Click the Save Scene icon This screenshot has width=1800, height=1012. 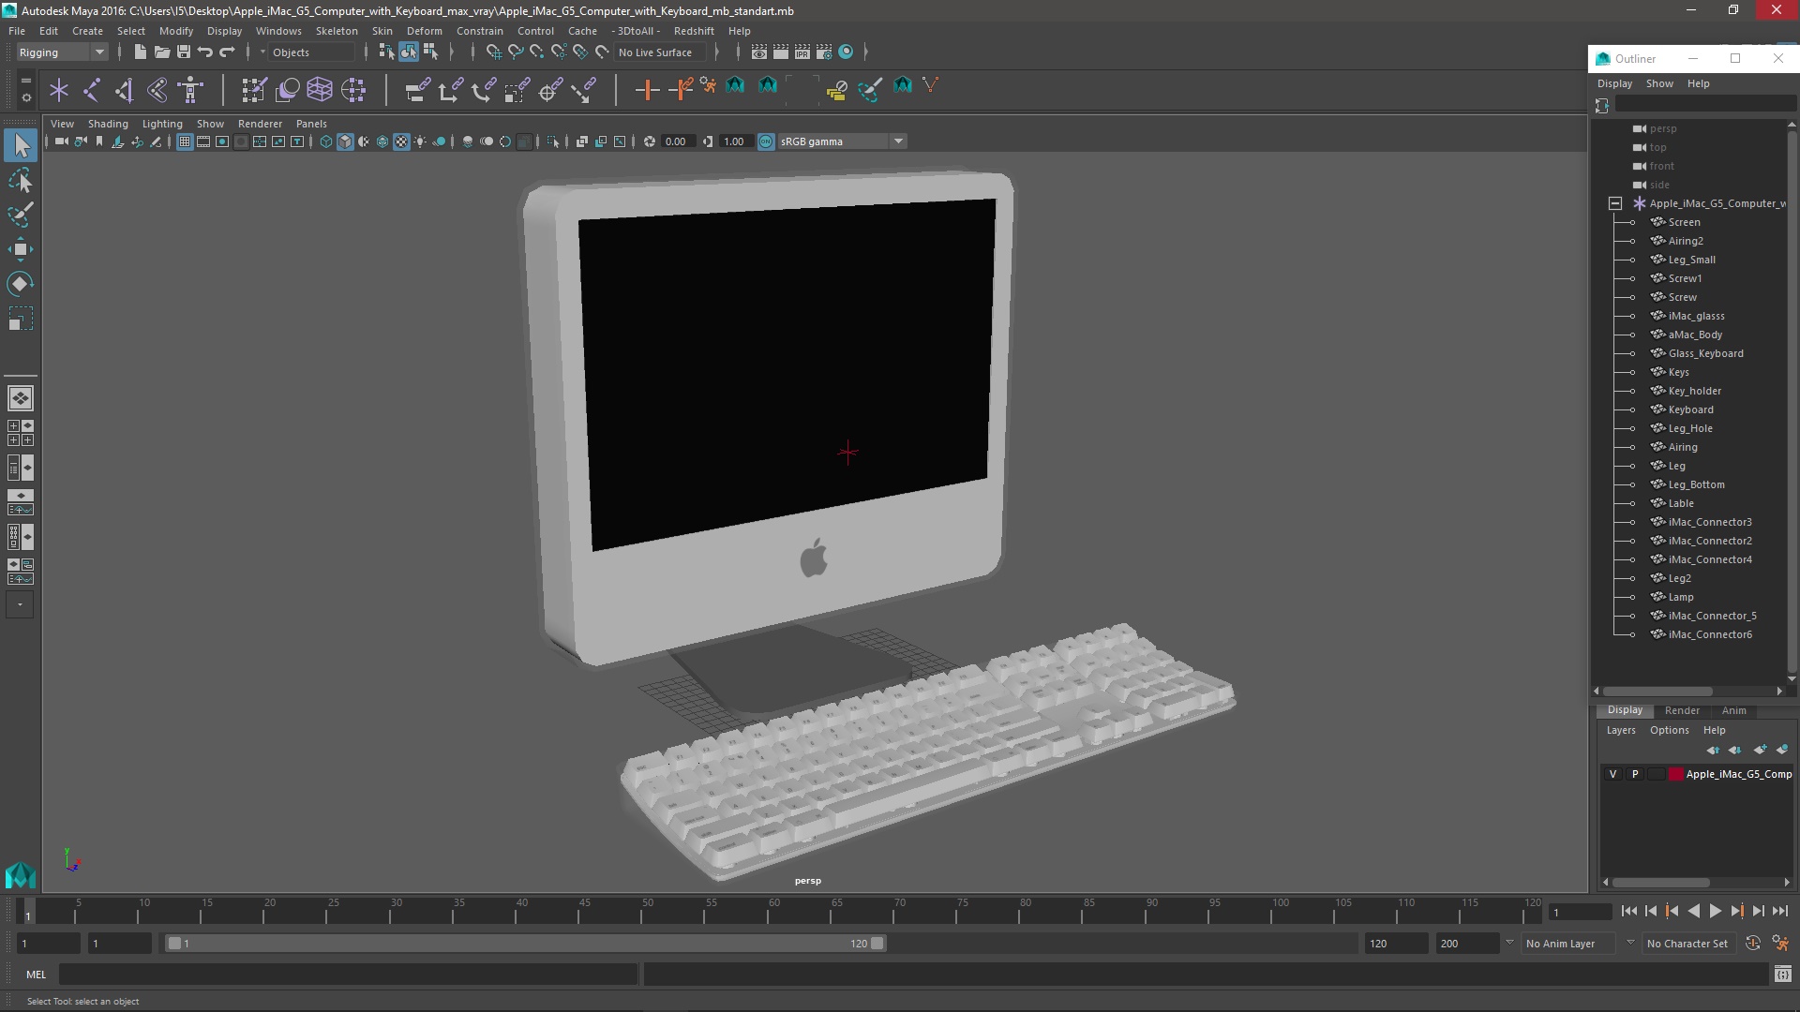[183, 52]
